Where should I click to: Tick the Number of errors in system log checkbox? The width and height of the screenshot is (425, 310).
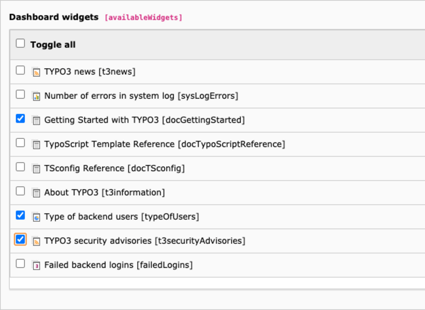pos(20,94)
